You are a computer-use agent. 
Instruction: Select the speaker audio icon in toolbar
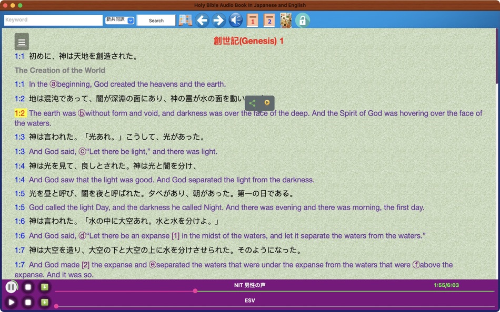pyautogui.click(x=235, y=20)
